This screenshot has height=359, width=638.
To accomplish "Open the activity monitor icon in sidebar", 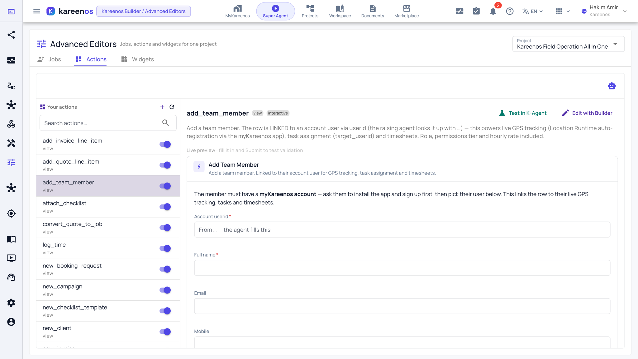I will point(11,60).
